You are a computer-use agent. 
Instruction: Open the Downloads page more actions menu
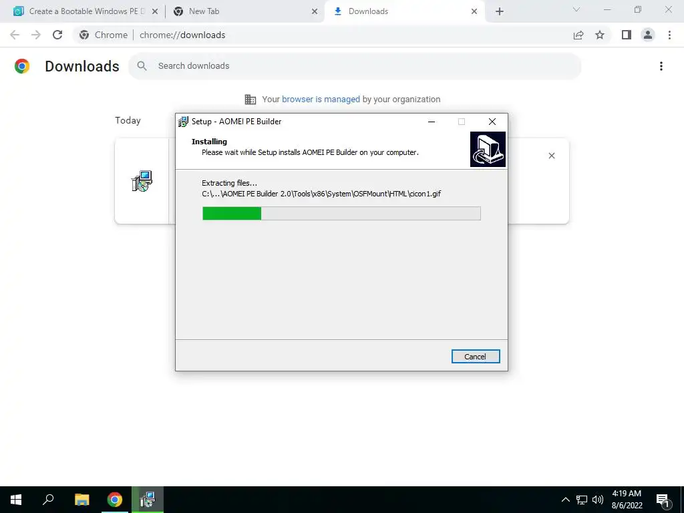coord(661,66)
